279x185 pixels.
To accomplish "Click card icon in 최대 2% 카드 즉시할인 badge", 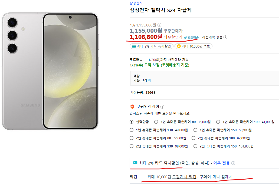I will click(x=134, y=46).
